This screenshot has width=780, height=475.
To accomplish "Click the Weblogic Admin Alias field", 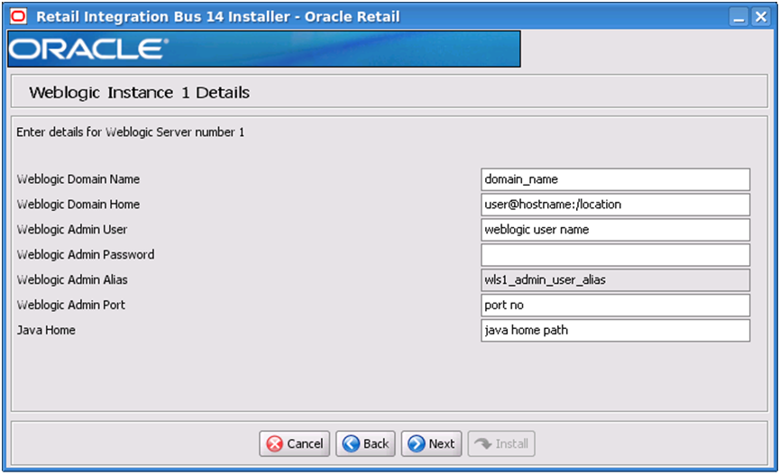I will point(615,280).
